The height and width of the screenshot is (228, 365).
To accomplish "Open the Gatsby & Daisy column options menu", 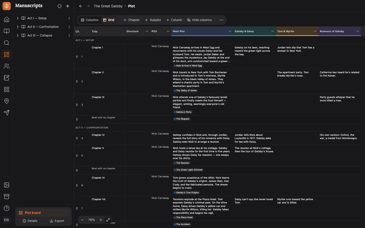I will click(272, 31).
